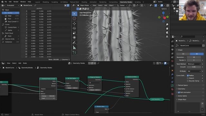The height and width of the screenshot is (116, 206).
Task: Open the Edit menu in top bar
Action: tap(10, 2)
